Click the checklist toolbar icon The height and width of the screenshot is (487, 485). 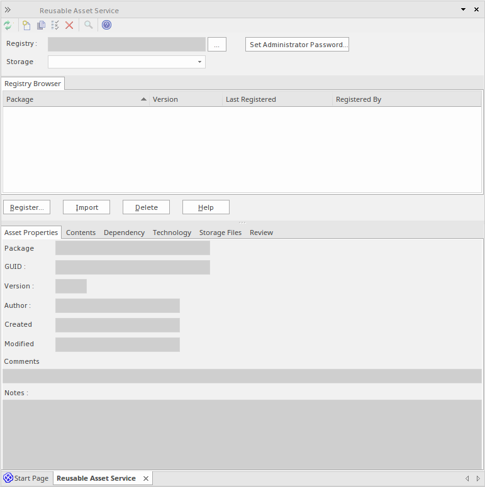(x=55, y=25)
